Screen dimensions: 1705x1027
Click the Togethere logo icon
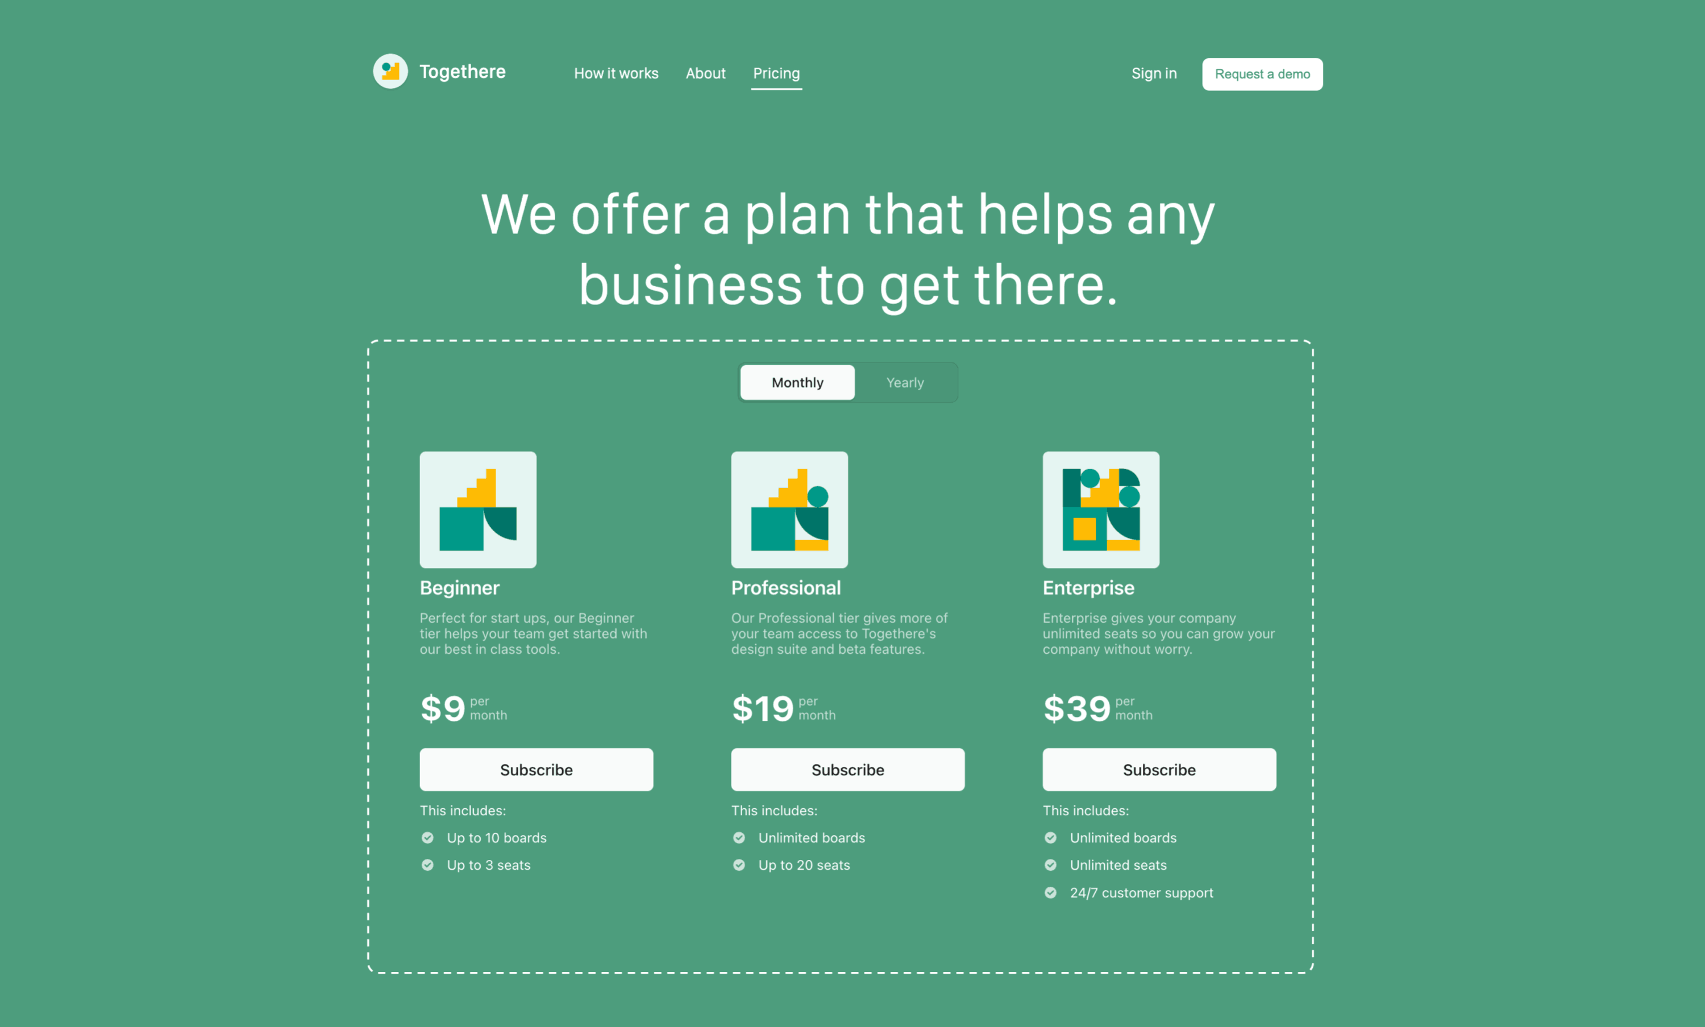click(390, 73)
